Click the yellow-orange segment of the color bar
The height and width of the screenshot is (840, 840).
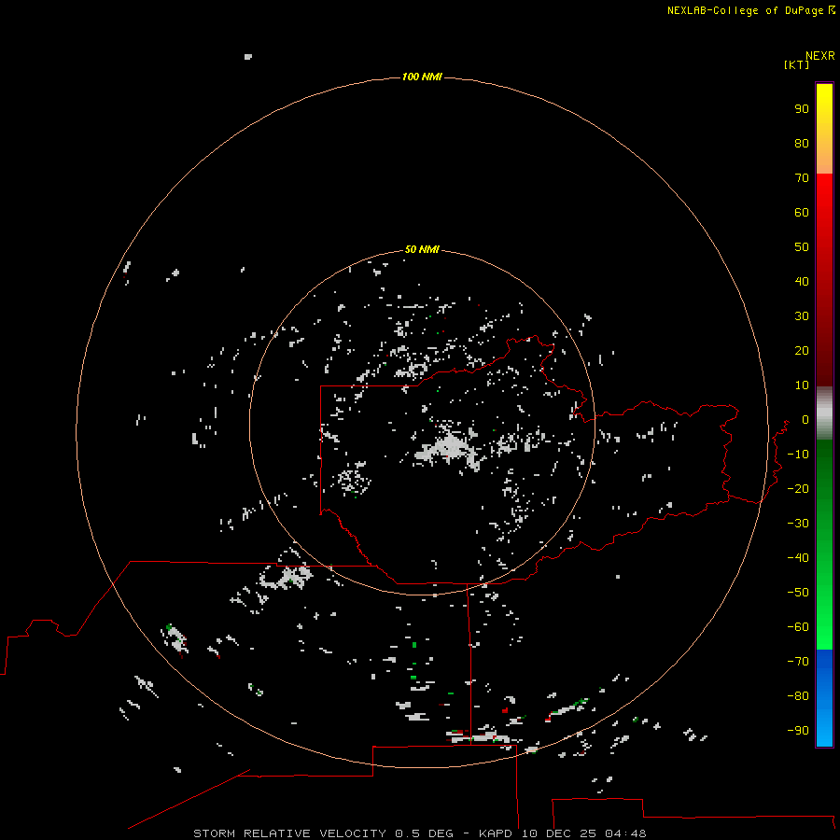(824, 129)
